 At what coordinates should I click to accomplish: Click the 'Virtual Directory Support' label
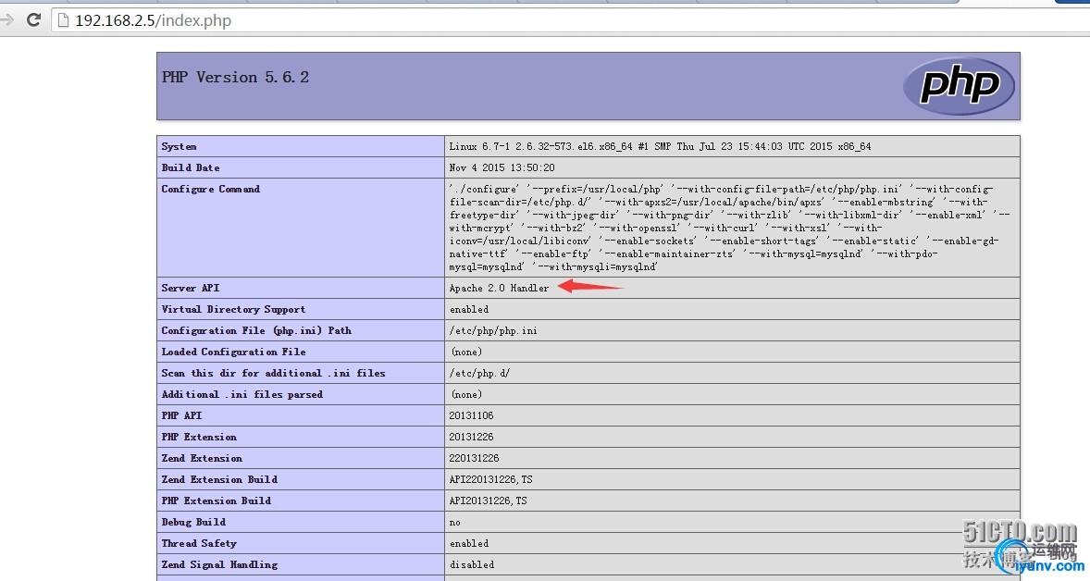tap(233, 309)
